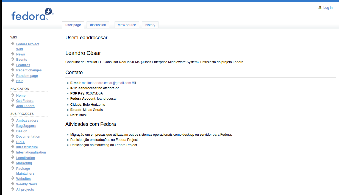Open the EPEL sub-project link
Image resolution: width=339 pixels, height=195 pixels.
(20, 142)
